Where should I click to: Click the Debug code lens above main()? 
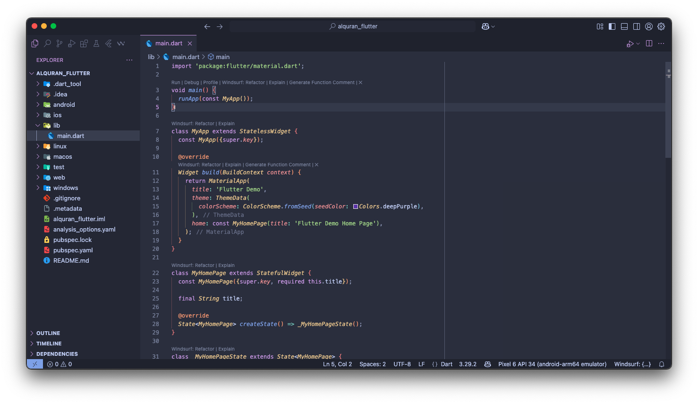[191, 82]
